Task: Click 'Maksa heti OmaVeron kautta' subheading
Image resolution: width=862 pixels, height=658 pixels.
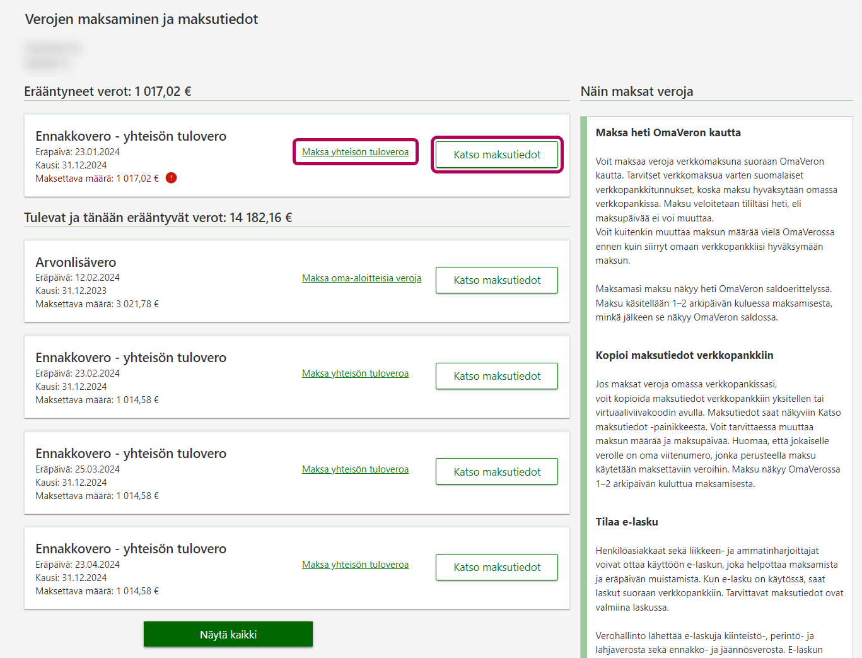Action: pyautogui.click(x=668, y=132)
